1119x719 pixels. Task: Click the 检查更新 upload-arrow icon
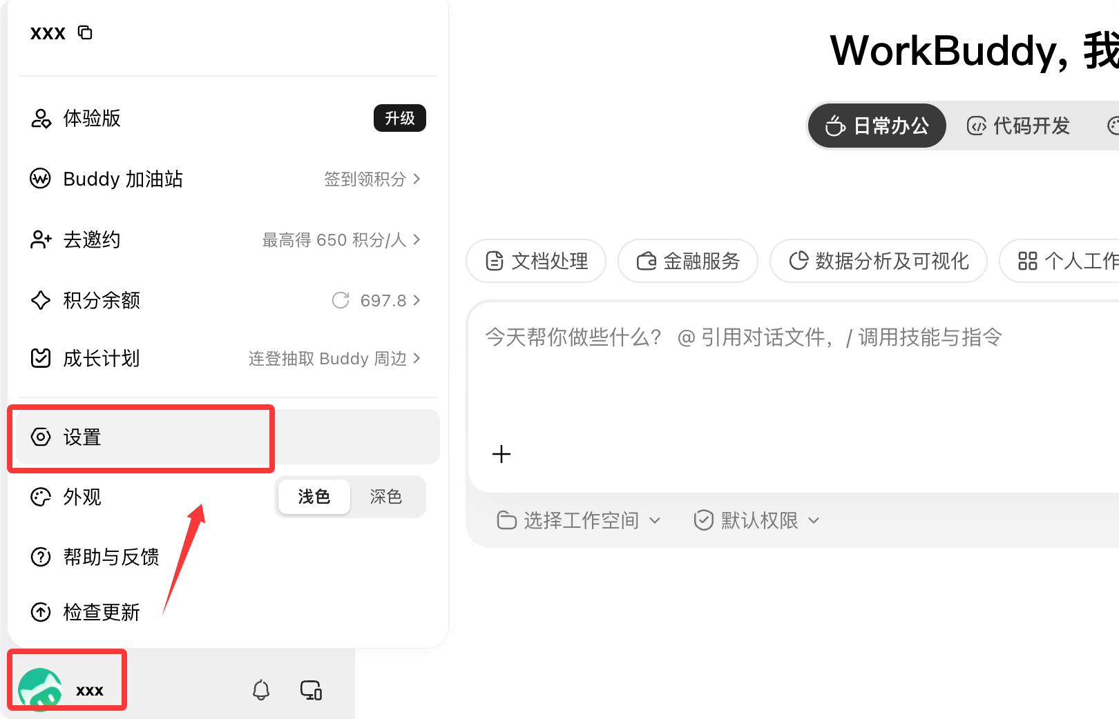point(41,612)
